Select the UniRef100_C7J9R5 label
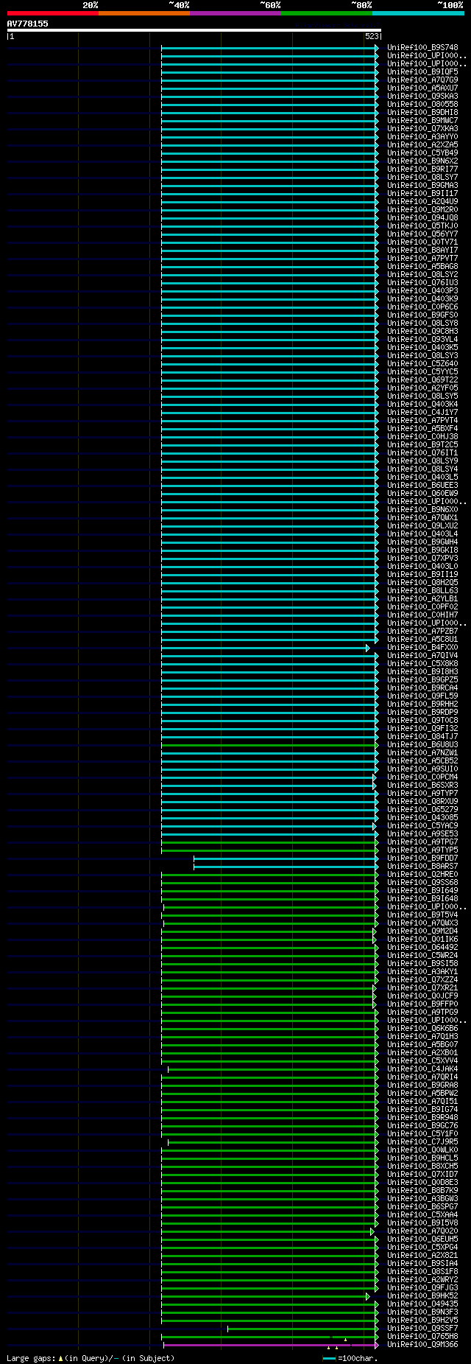This screenshot has height=1364, width=471. 422,1142
